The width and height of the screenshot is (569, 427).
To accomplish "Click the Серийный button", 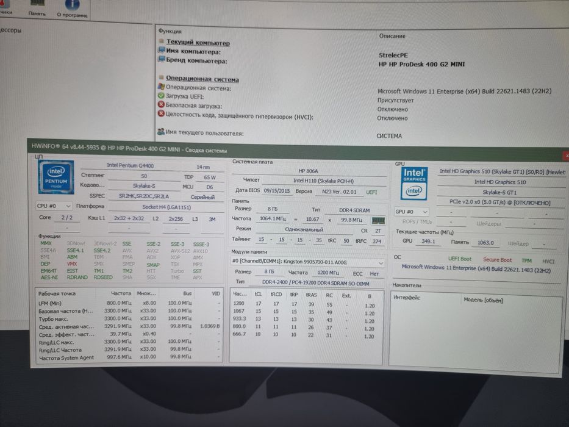I will pyautogui.click(x=202, y=197).
